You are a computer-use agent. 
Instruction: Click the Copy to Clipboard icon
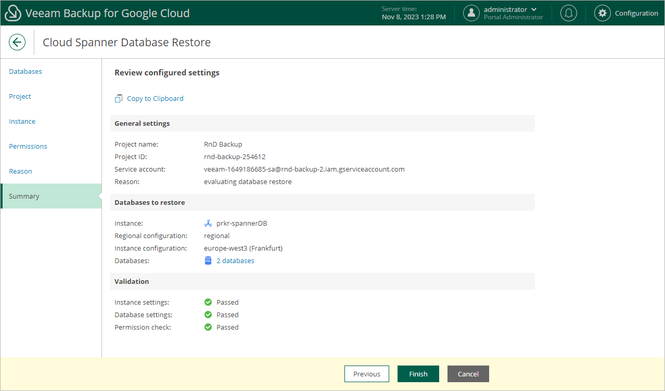pos(119,98)
